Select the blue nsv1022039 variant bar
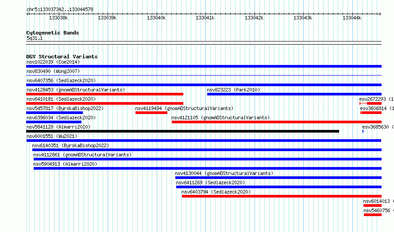Screen dimensions: 394x232 click(x=204, y=66)
